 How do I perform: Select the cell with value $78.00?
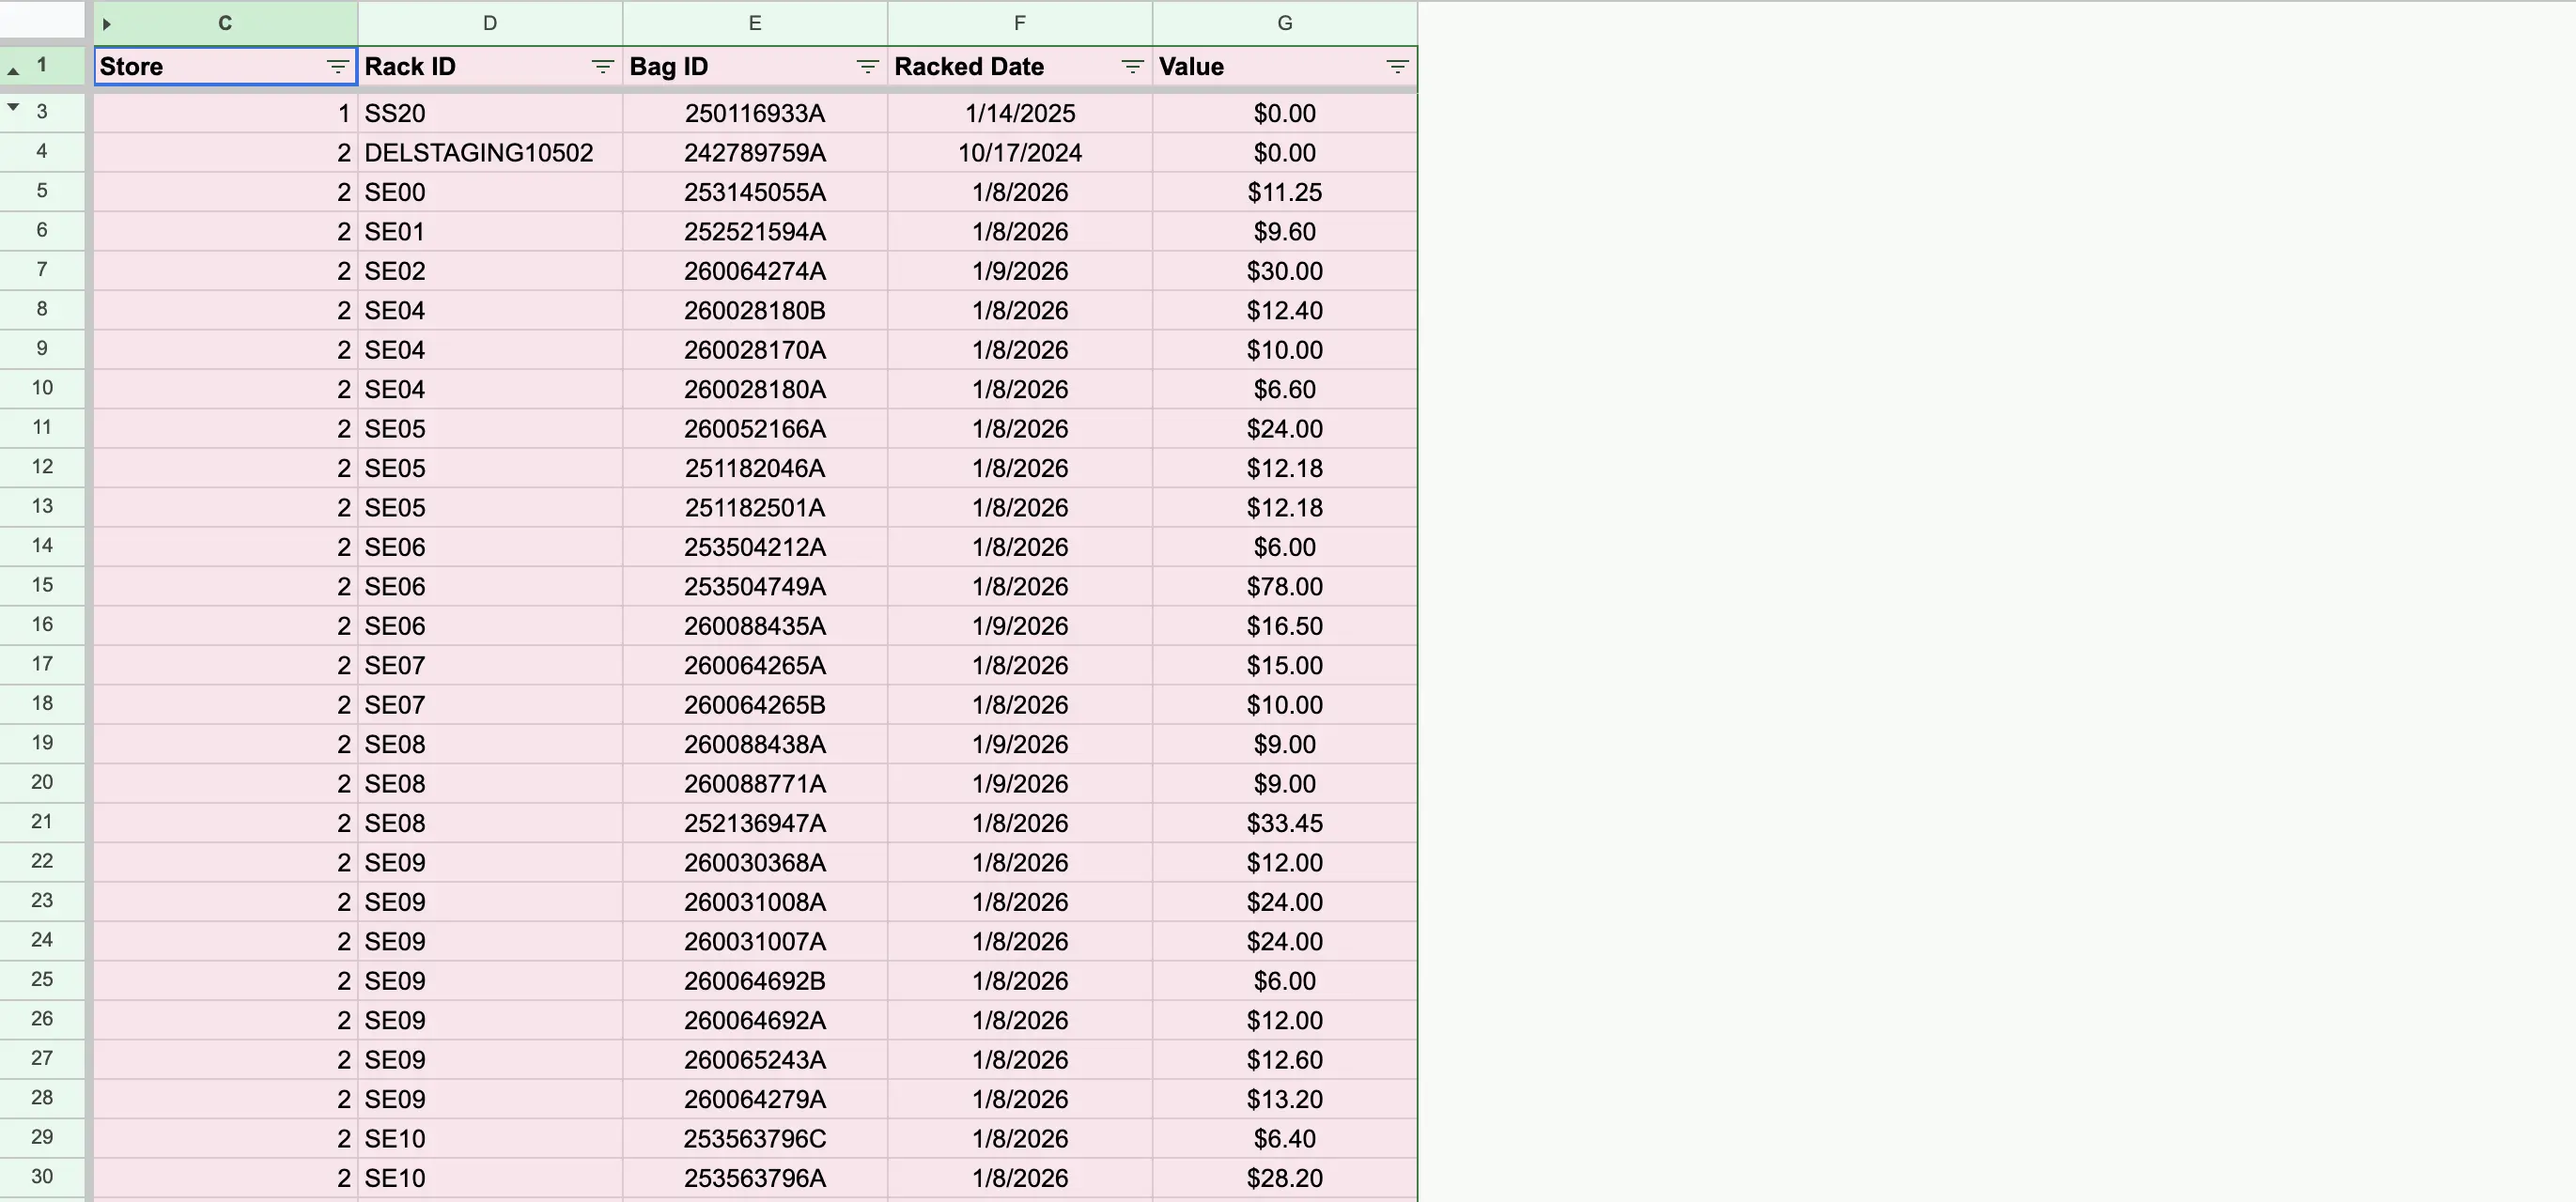[x=1285, y=587]
